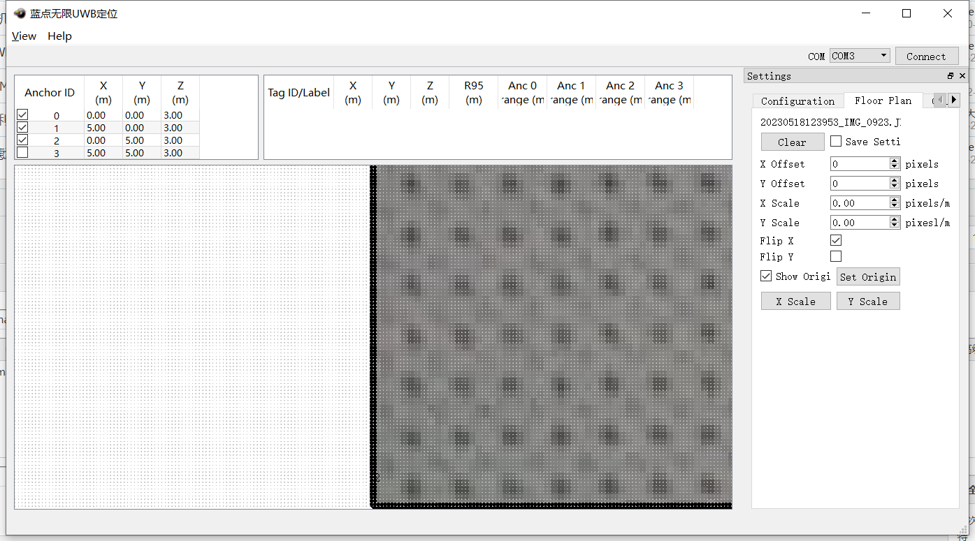Float the Settings panel with undock icon
Screen dimensions: 975x541
click(x=951, y=76)
